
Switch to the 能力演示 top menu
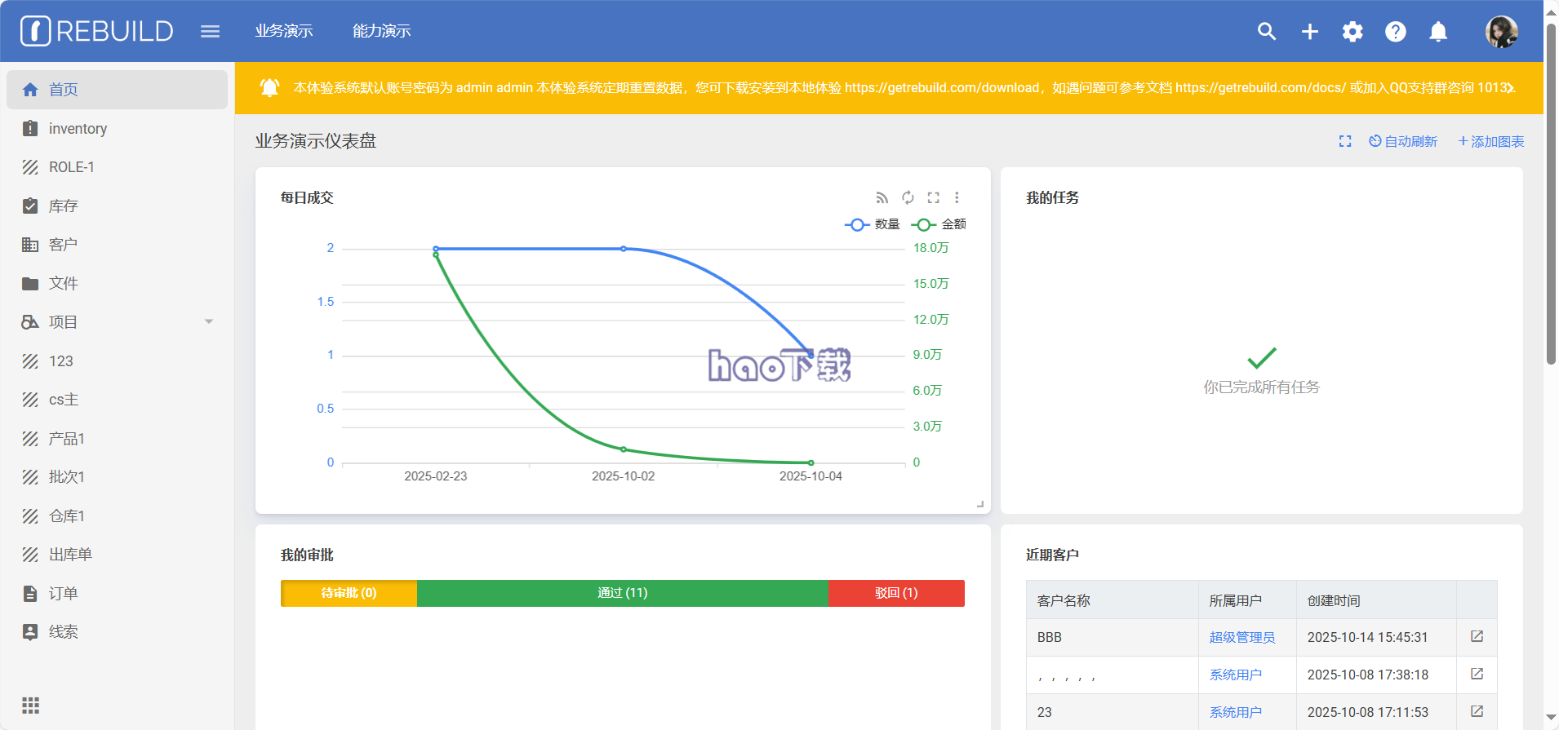(x=381, y=31)
